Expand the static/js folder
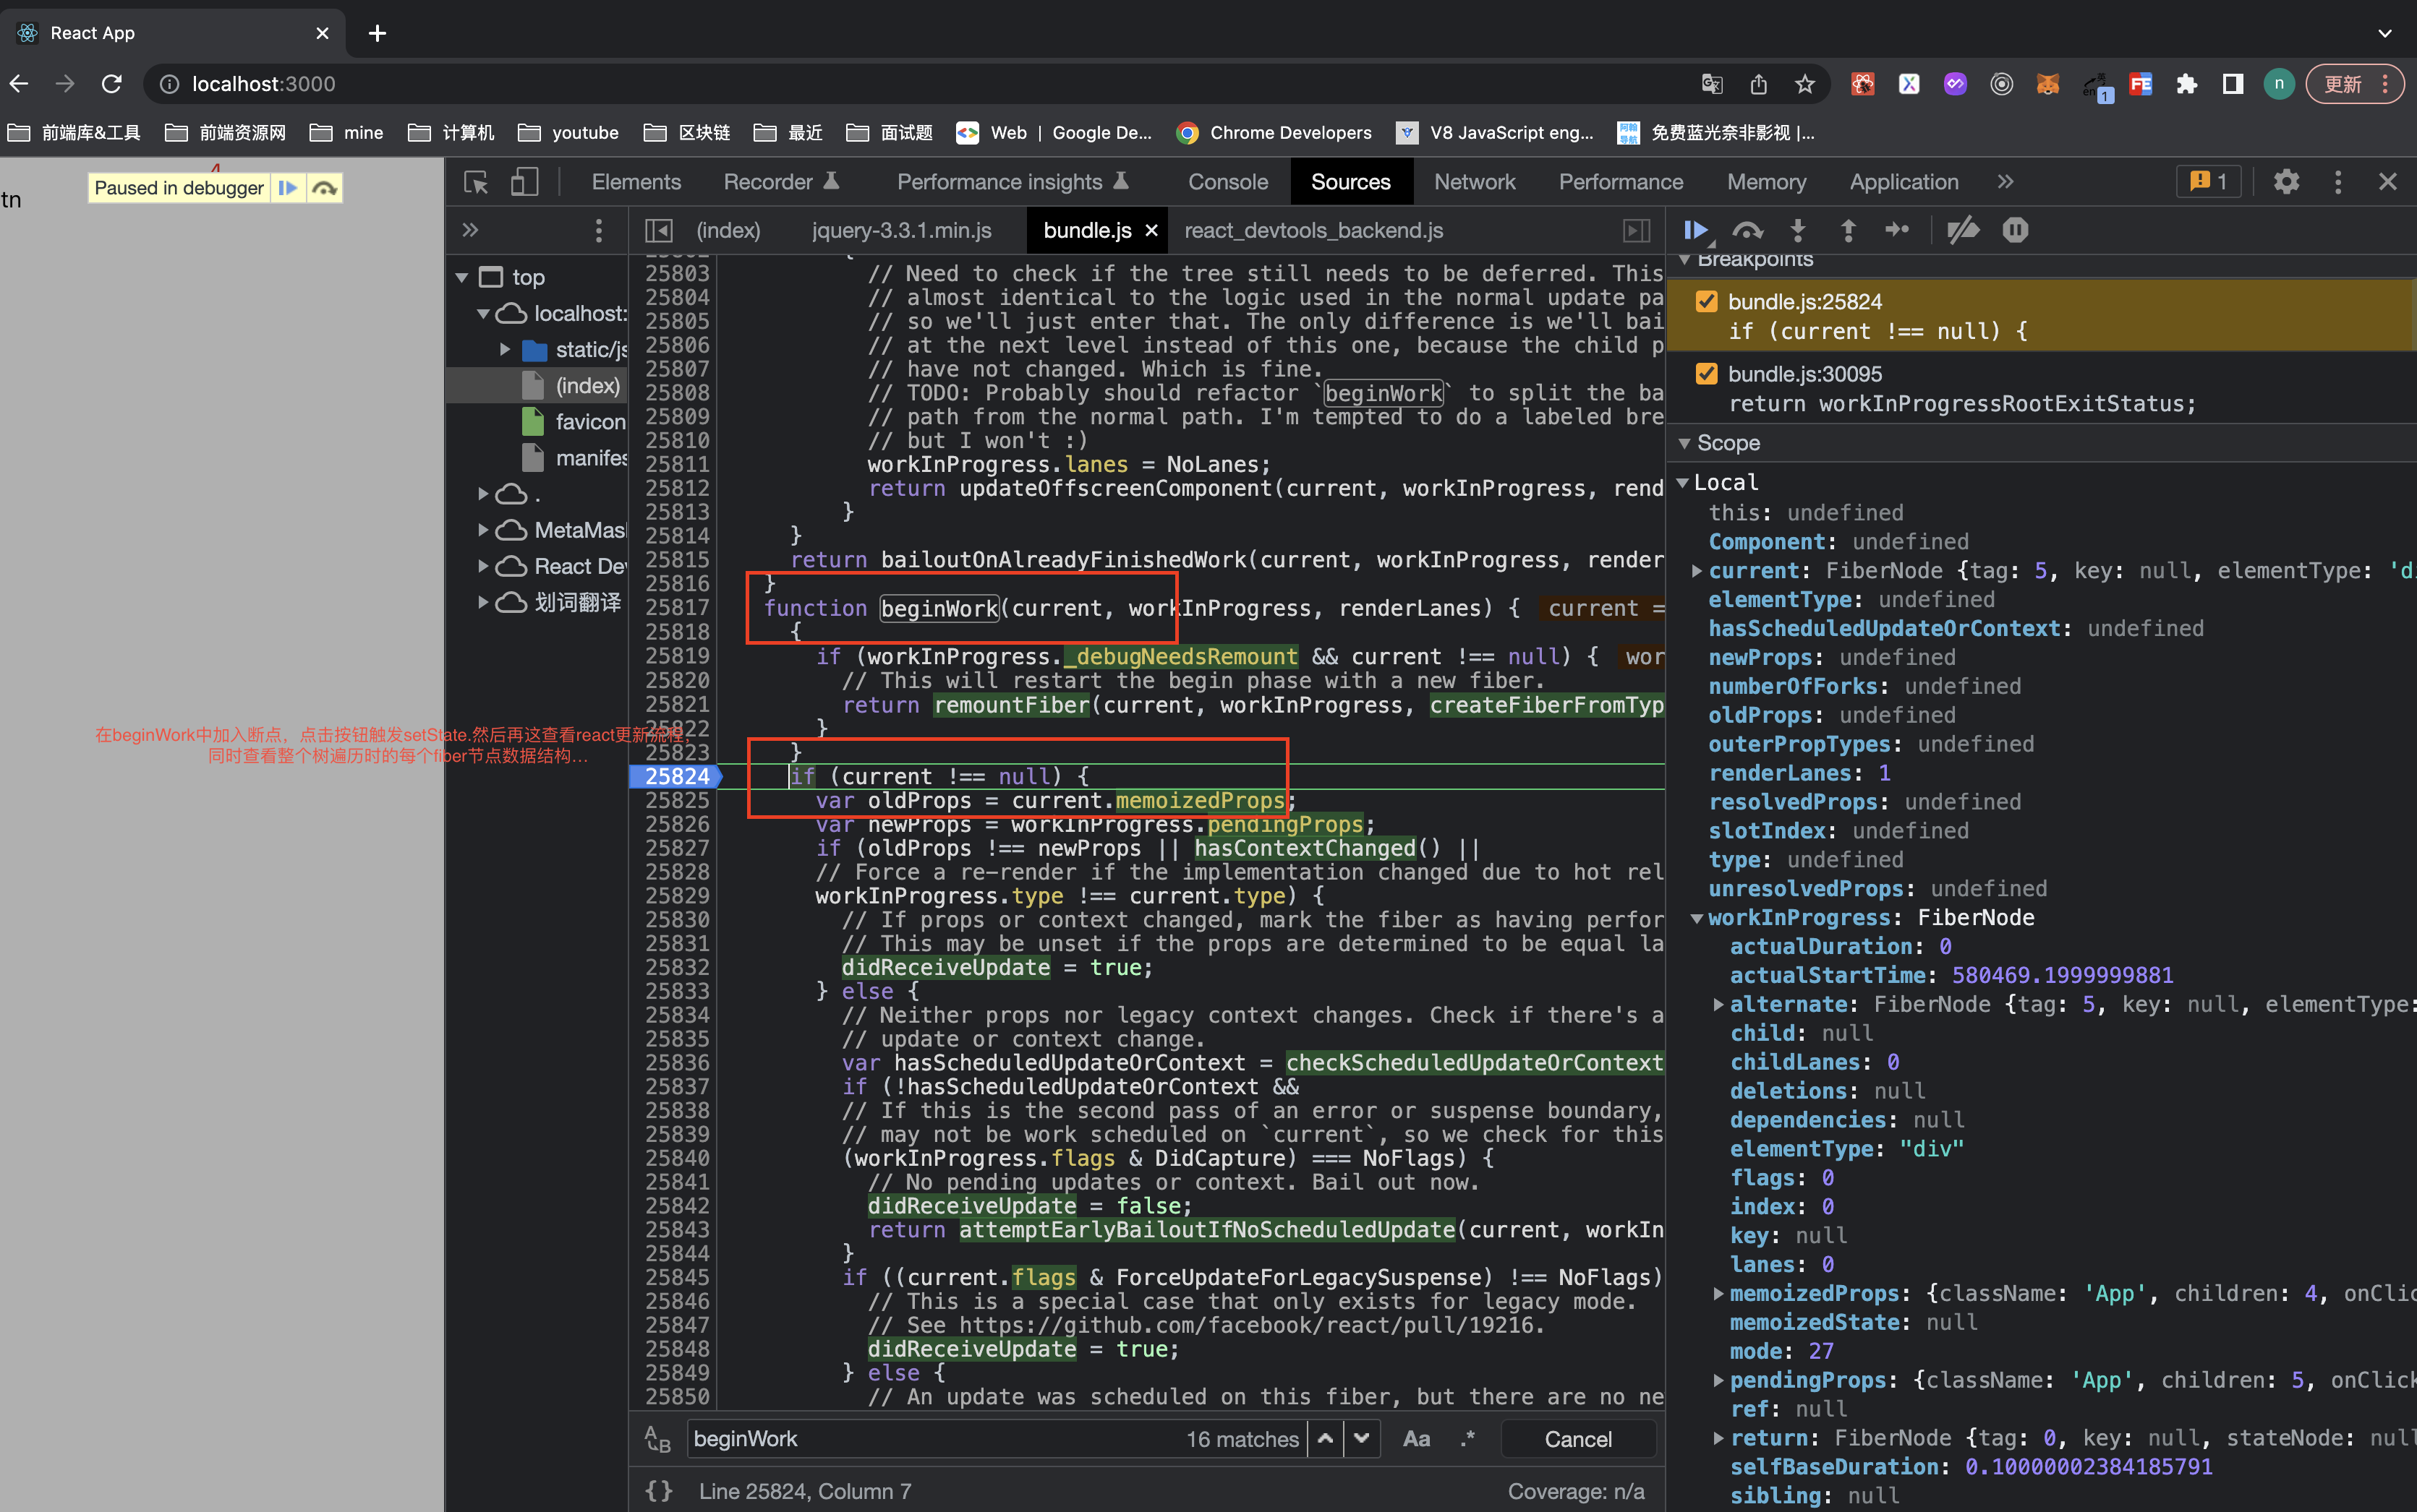 [506, 350]
